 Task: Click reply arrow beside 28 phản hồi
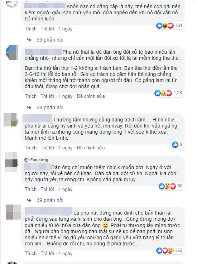coord(29,107)
